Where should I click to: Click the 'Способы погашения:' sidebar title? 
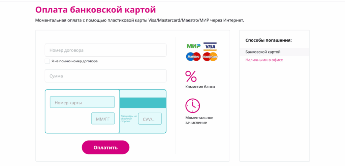coord(269,40)
